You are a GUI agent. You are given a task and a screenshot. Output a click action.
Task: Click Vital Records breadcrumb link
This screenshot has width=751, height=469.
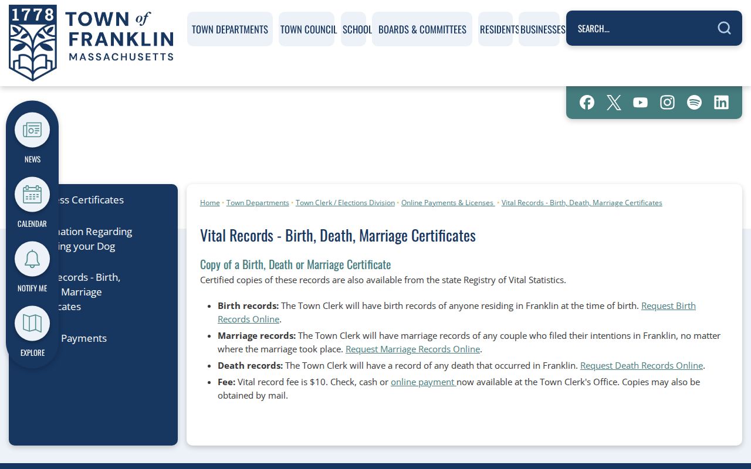point(582,203)
